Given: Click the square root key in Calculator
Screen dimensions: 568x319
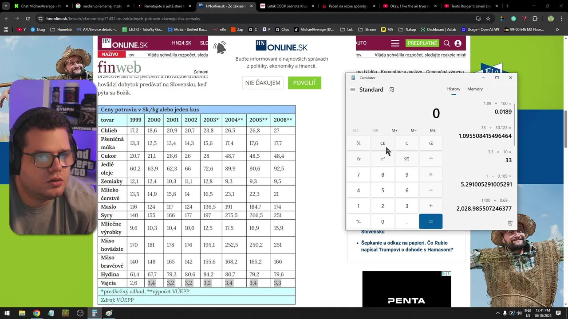Looking at the screenshot, I should 406,159.
